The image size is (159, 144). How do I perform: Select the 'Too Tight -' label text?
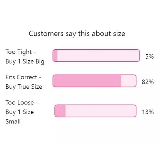(x=21, y=52)
